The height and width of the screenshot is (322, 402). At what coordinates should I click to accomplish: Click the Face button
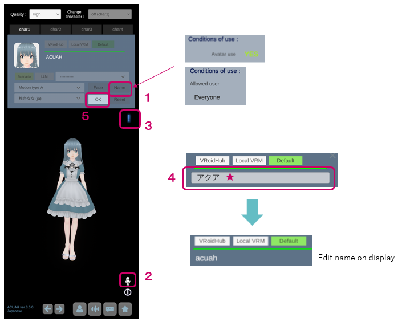98,88
